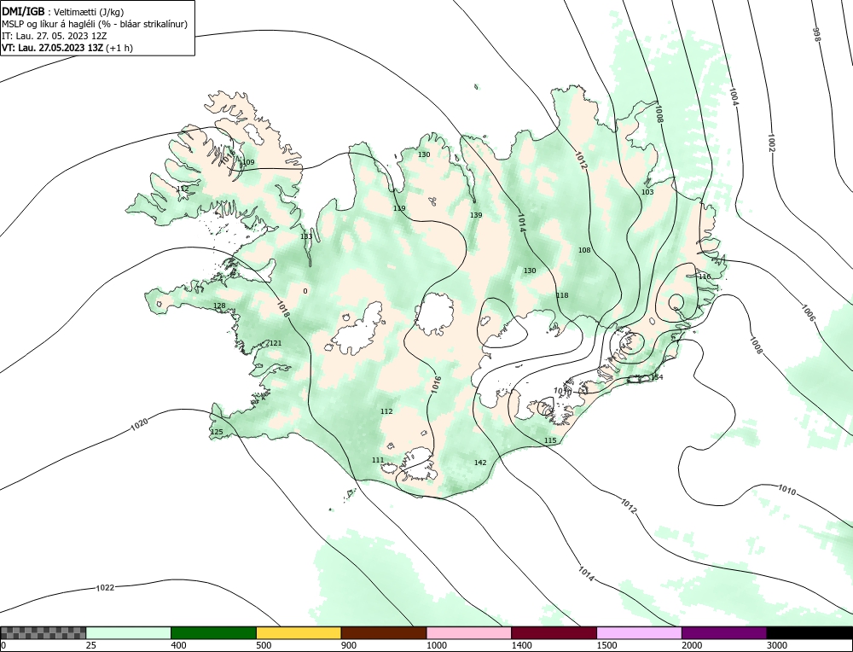Click the light green 25–400 legend swatch

click(129, 632)
